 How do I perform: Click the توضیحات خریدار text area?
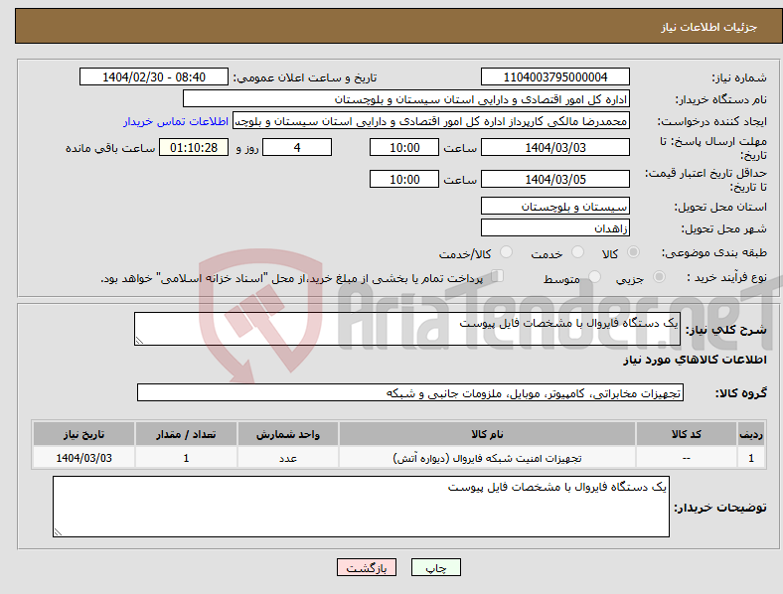[361, 507]
